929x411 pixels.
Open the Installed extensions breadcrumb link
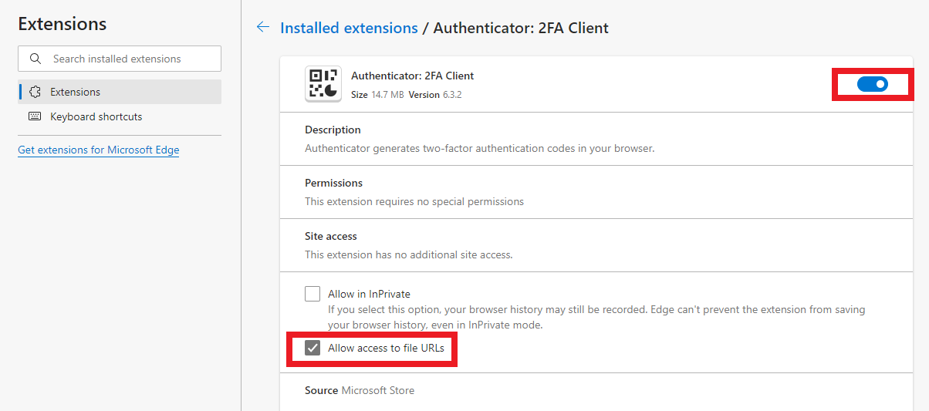tap(349, 28)
